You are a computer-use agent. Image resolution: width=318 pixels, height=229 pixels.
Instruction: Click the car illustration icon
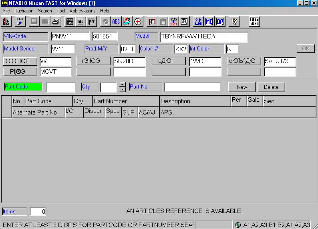pos(127,22)
